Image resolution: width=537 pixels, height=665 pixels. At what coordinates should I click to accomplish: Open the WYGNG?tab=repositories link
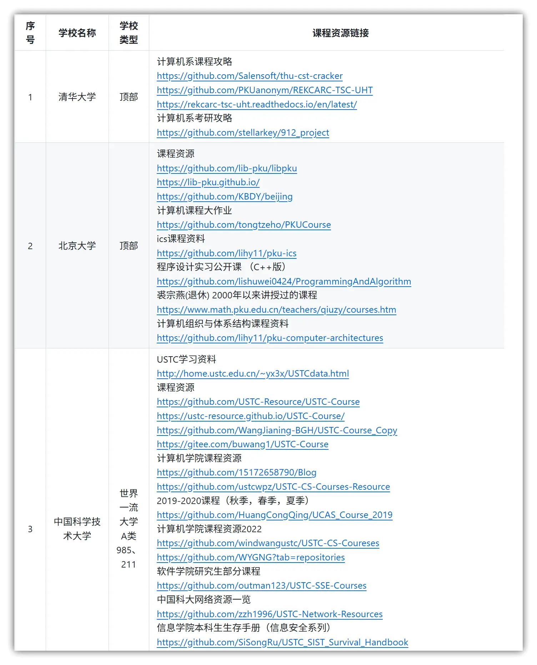(251, 558)
